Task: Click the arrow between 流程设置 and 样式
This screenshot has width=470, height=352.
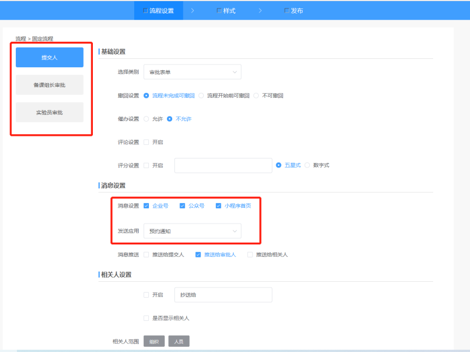Action: 193,11
